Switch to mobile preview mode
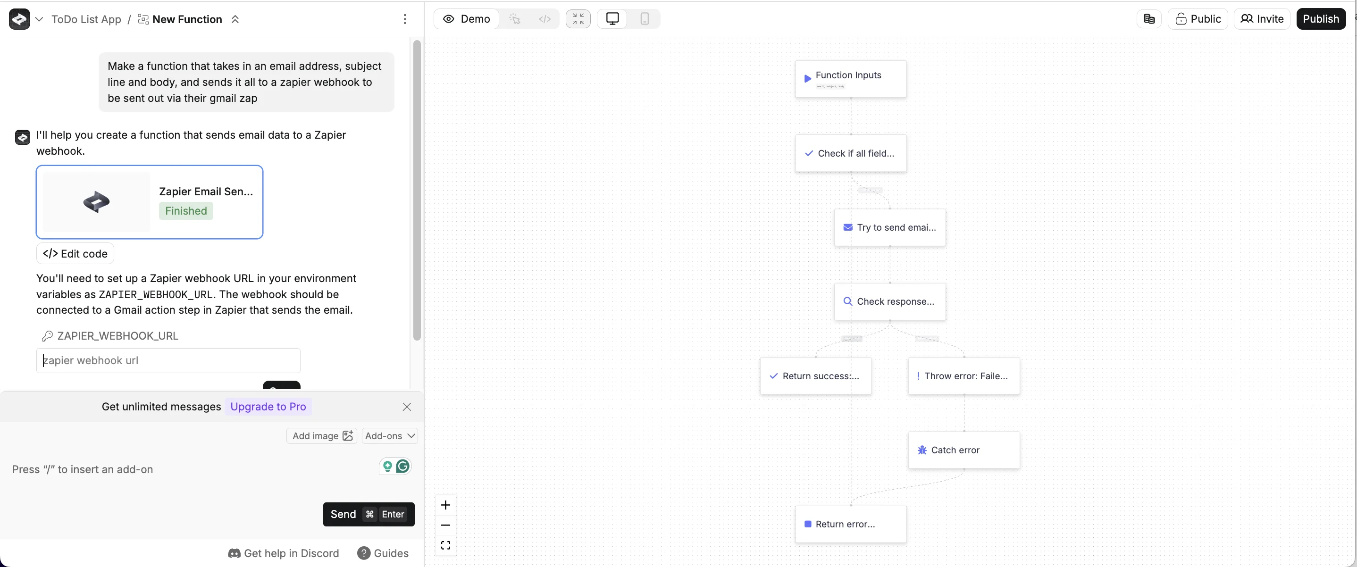The height and width of the screenshot is (567, 1357). 644,19
